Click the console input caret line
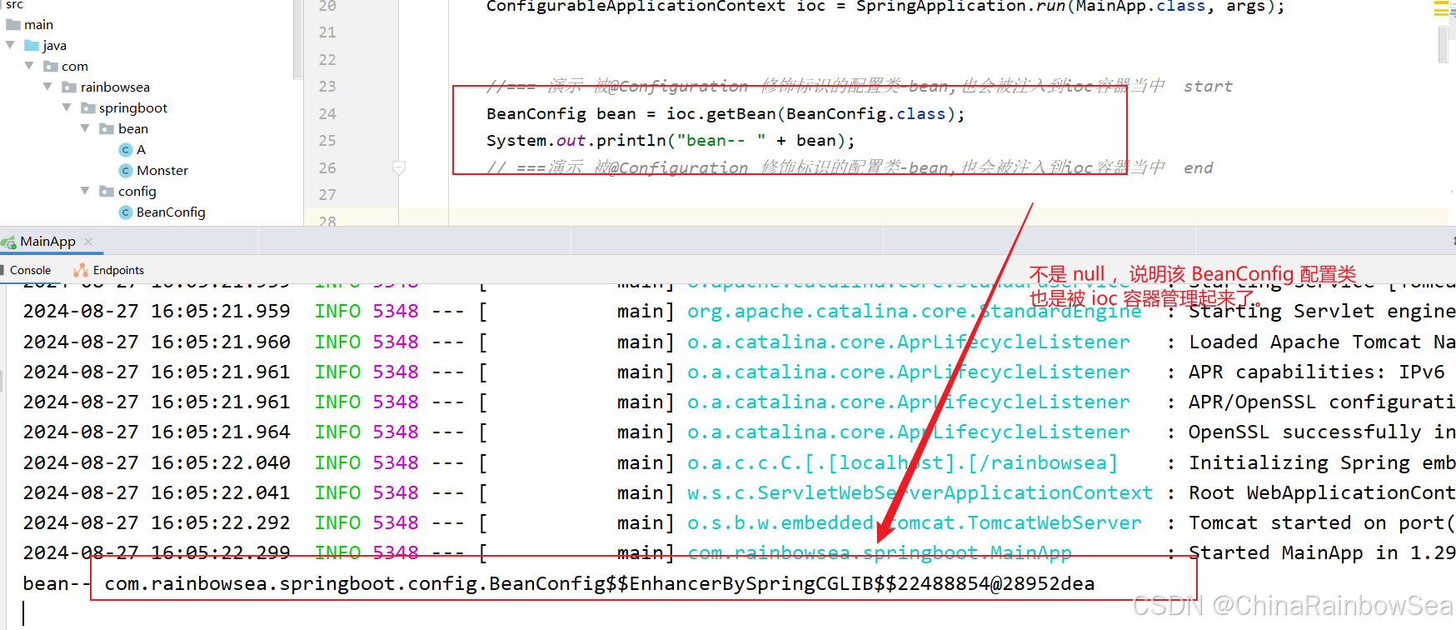 [x=23, y=613]
